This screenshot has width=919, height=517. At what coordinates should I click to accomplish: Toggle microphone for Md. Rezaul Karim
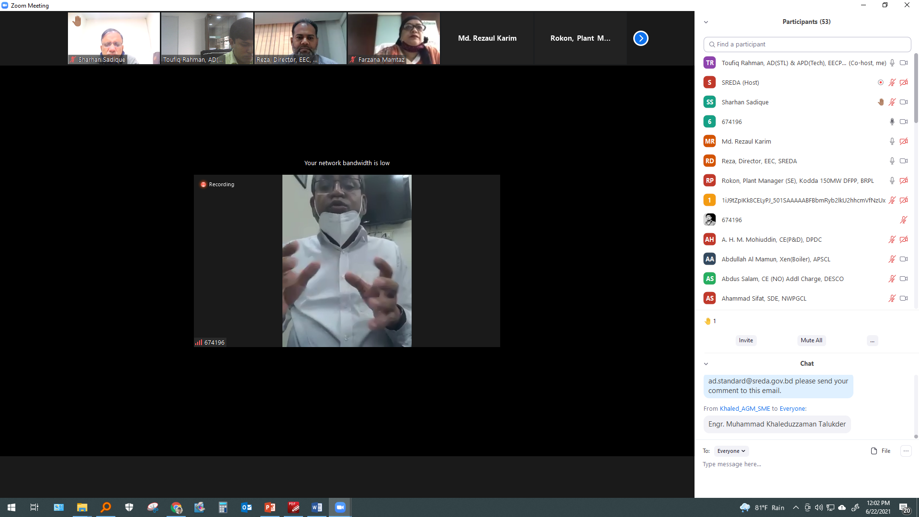tap(892, 141)
